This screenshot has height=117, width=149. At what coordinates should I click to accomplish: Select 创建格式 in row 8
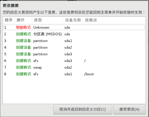23,74
